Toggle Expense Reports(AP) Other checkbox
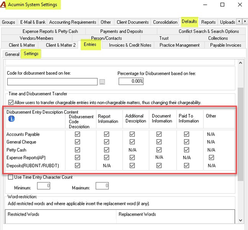248x230 pixels. coord(211,157)
